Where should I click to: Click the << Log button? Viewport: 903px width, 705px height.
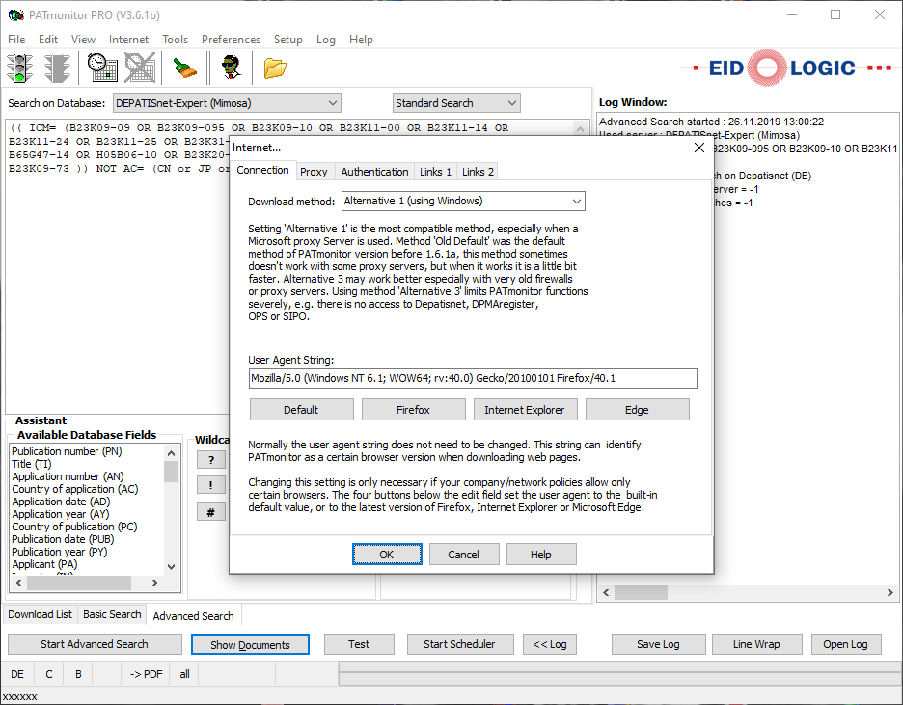(x=550, y=644)
